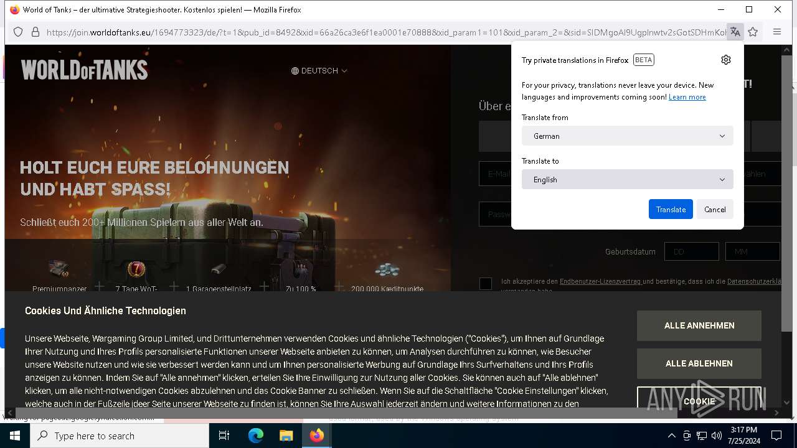Image resolution: width=797 pixels, height=448 pixels.
Task: Click ALLE ANNEHMEN cookie button
Action: pos(699,325)
